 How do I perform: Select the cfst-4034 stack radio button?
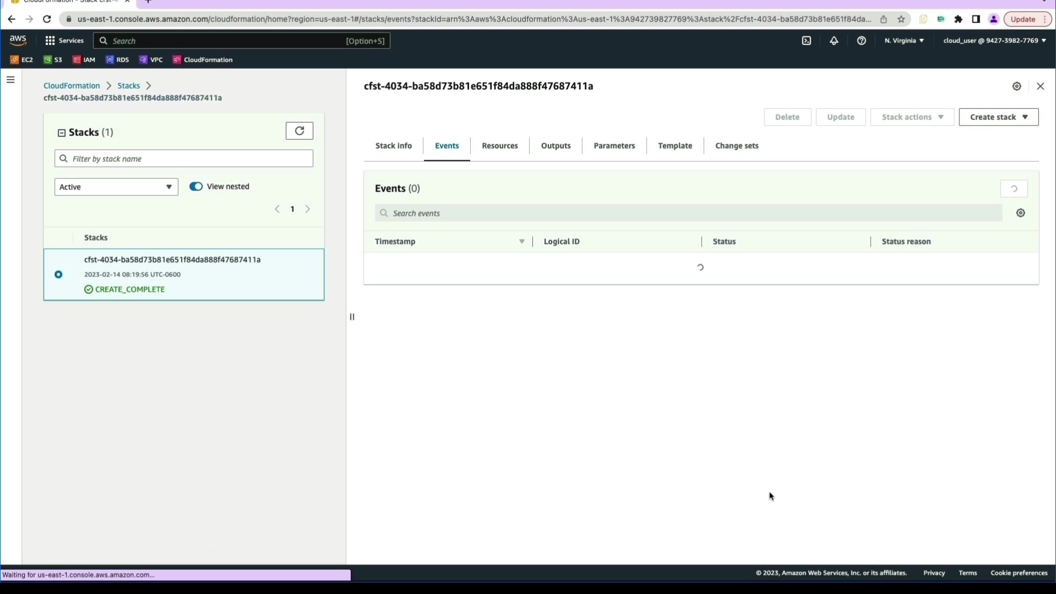coord(58,274)
